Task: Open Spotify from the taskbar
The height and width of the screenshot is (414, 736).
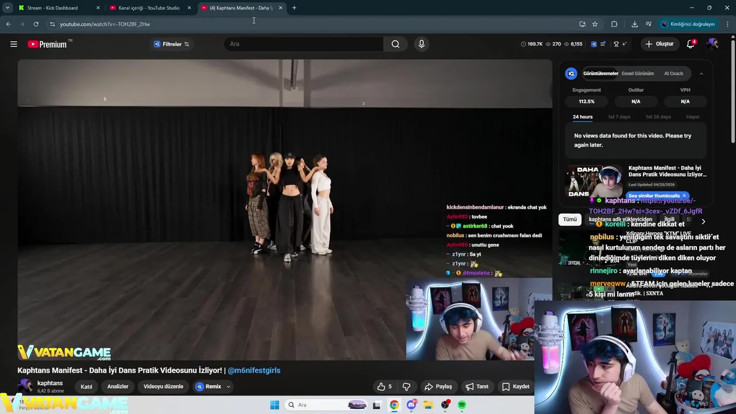Action: pos(462,405)
